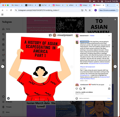120x117 pixels.
Task: Open @mixedpresent mention link
Action: point(90,67)
